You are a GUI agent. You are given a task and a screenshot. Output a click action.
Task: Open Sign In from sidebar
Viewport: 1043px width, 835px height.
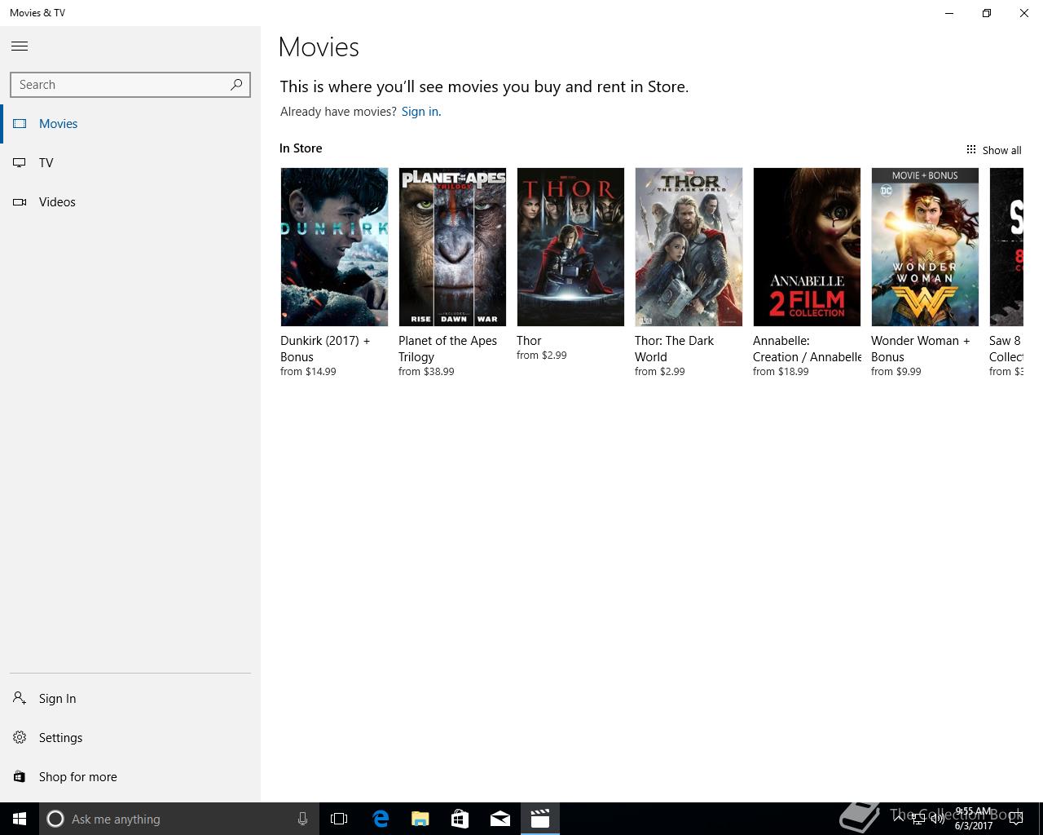(x=130, y=699)
